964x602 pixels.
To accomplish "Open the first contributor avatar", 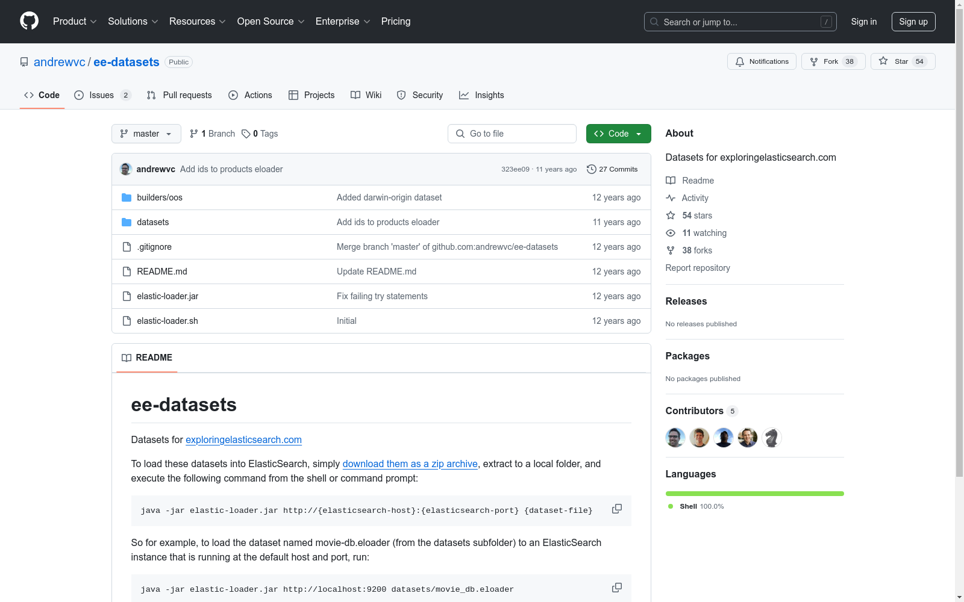I will coord(675,438).
